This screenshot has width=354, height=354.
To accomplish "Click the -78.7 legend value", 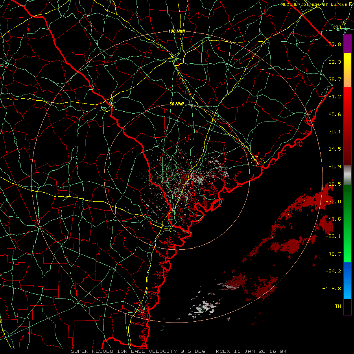I will click(333, 254).
